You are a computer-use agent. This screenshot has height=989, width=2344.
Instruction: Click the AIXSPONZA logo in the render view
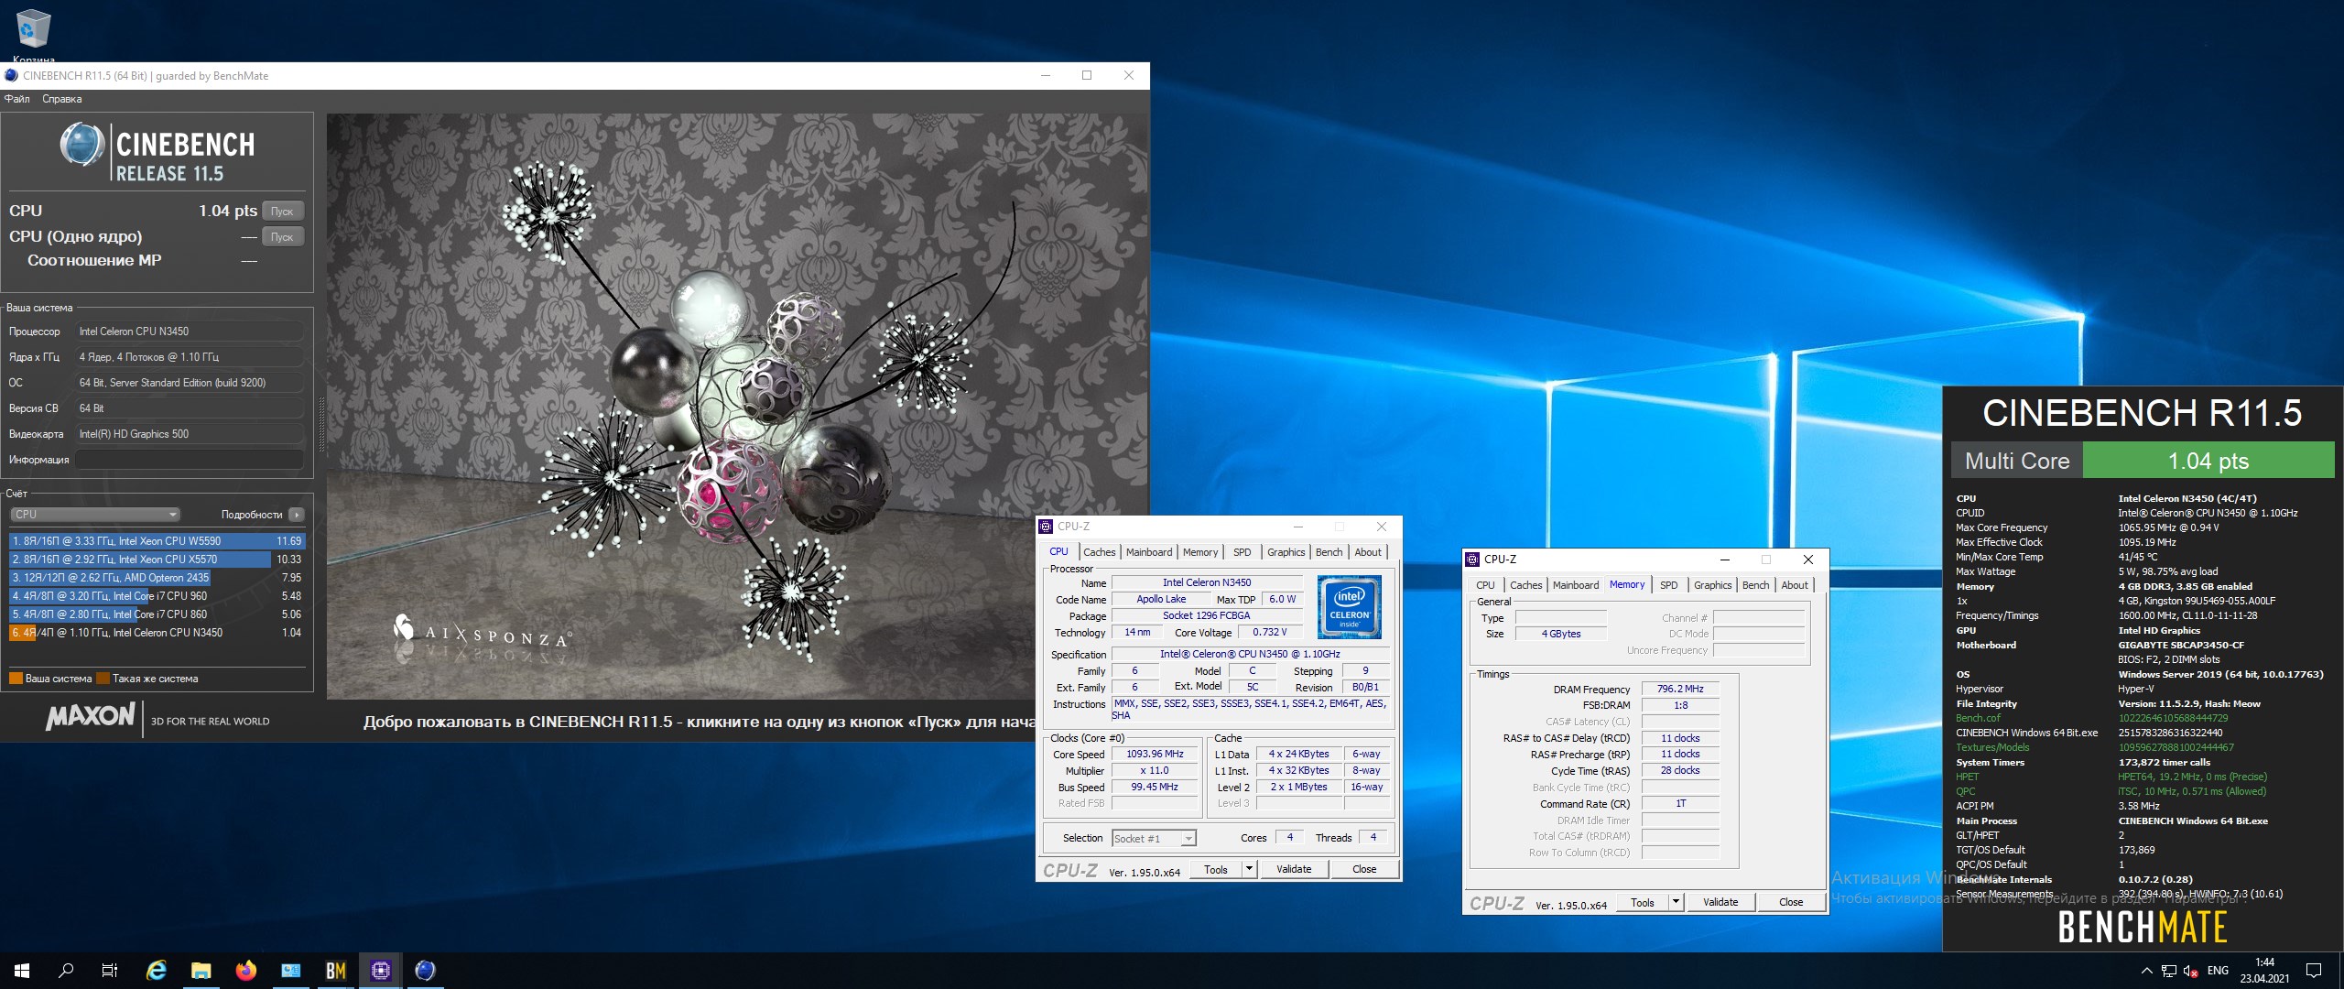click(482, 632)
